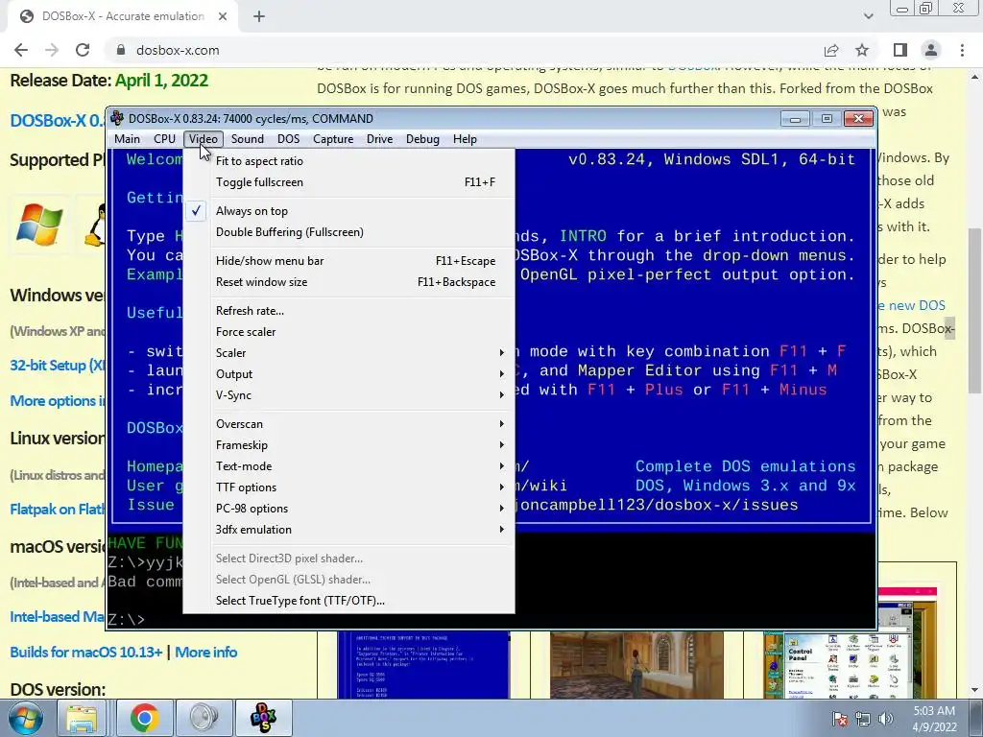Click the browser back arrow
The image size is (983, 737).
point(21,50)
